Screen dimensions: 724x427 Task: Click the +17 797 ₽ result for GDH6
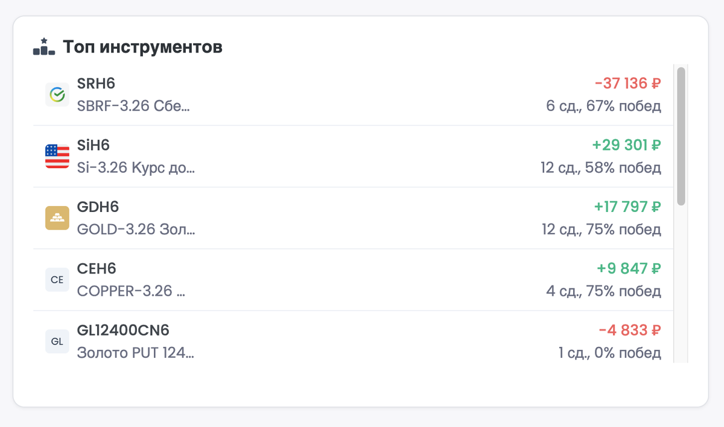pos(626,207)
